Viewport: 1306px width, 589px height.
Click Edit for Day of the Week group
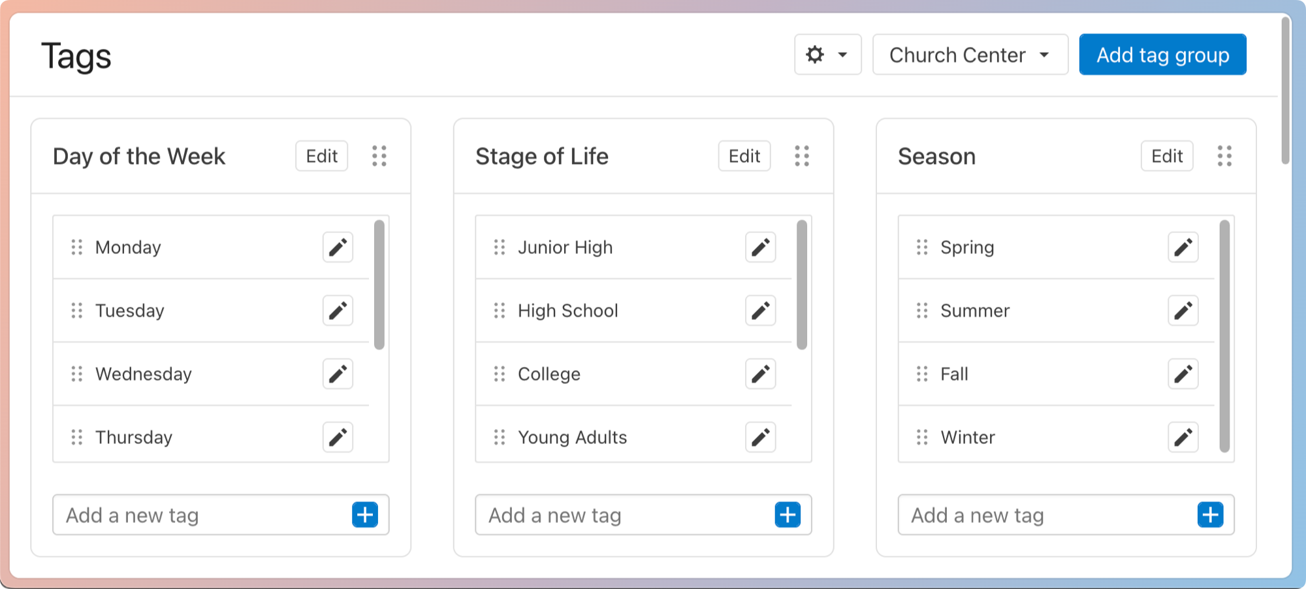[x=321, y=156]
